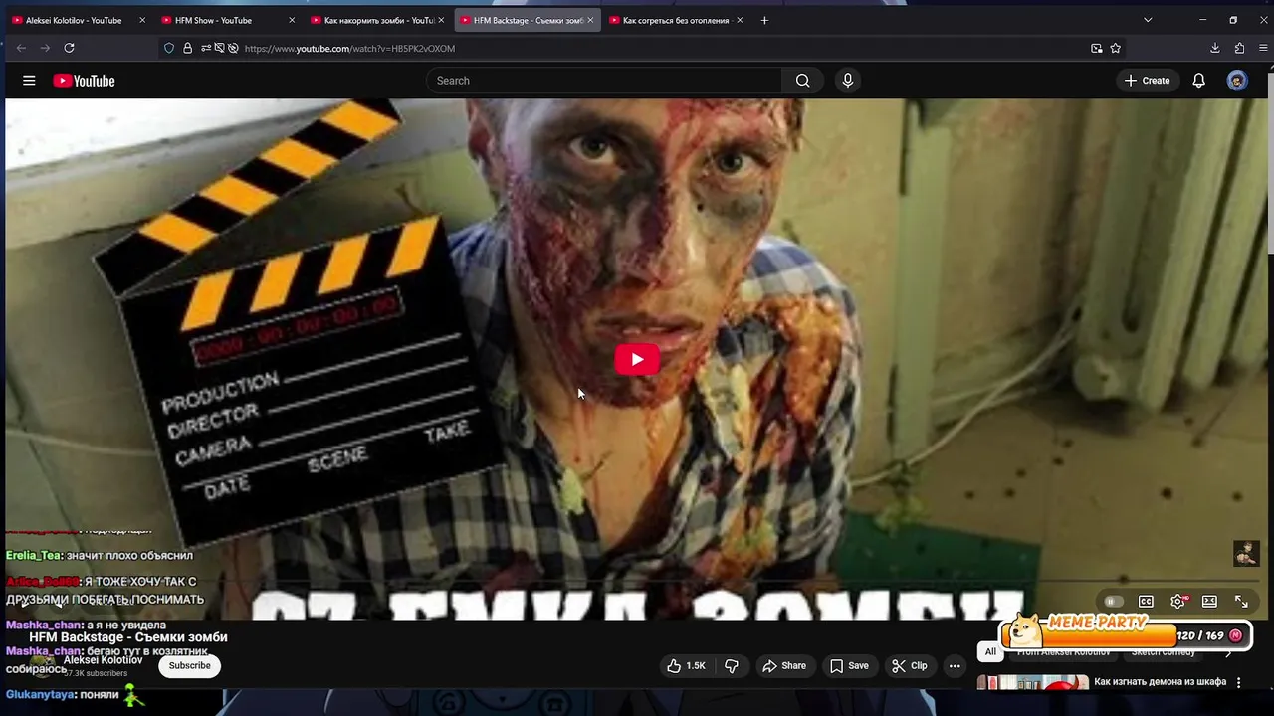This screenshot has width=1274, height=716.
Task: Open site permissions icon in address bar
Action: tap(206, 48)
